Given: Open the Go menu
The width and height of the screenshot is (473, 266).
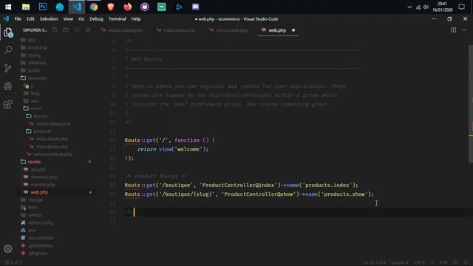Looking at the screenshot, I should 81,18.
